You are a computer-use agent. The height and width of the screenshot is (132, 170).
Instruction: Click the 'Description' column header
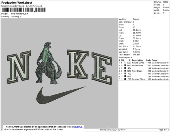pyautogui.click(x=137, y=60)
